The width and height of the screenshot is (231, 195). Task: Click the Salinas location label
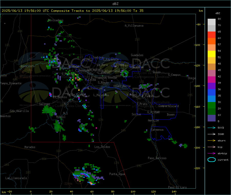coord(44,104)
